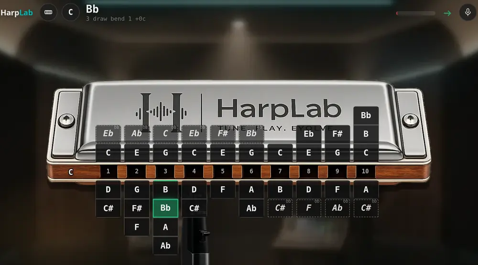Select blow note C above hole 7

(280, 153)
